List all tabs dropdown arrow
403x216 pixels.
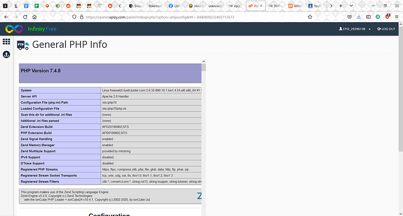click(352, 6)
